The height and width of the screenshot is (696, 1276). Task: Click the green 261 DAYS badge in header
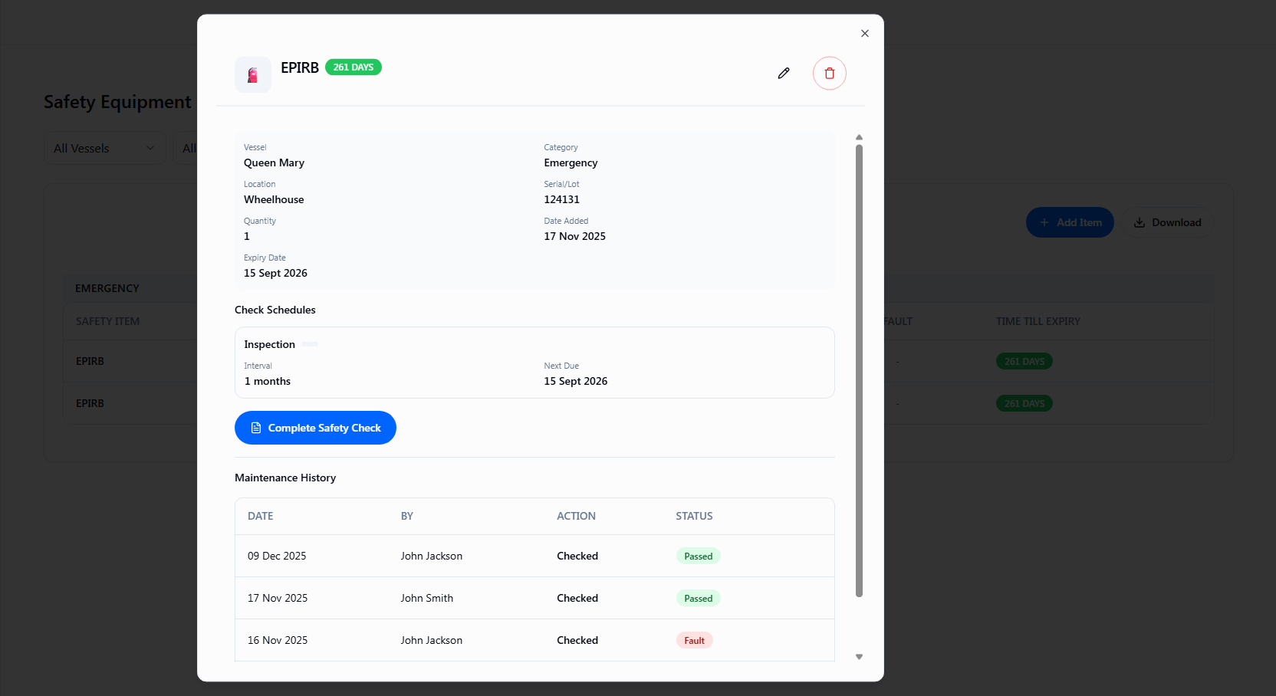coord(353,67)
